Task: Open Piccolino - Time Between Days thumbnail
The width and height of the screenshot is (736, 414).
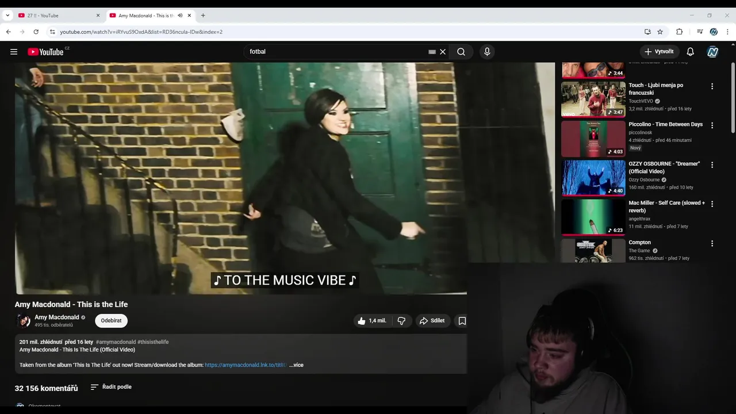Action: [x=593, y=139]
